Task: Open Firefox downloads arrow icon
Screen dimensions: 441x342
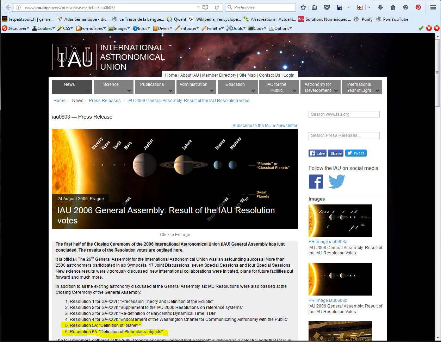Action: point(380,7)
